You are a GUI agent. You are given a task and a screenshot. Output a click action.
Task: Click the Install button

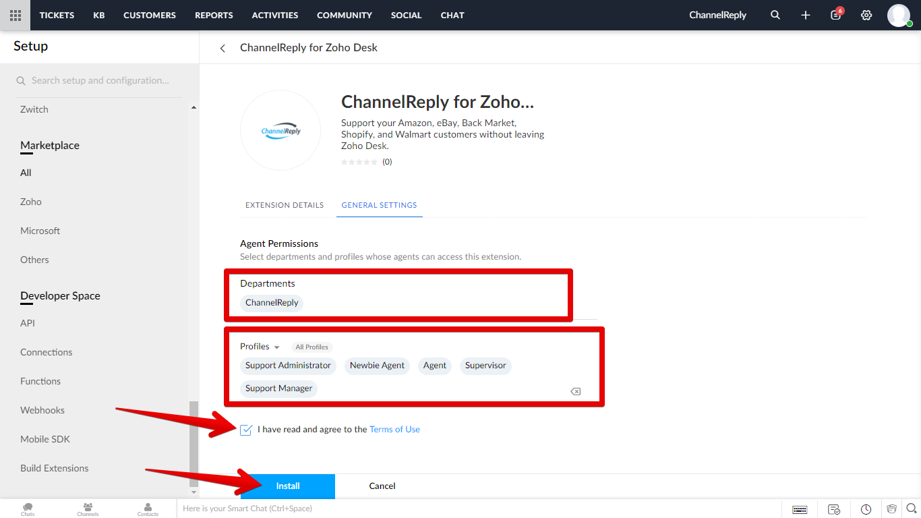[x=288, y=486]
